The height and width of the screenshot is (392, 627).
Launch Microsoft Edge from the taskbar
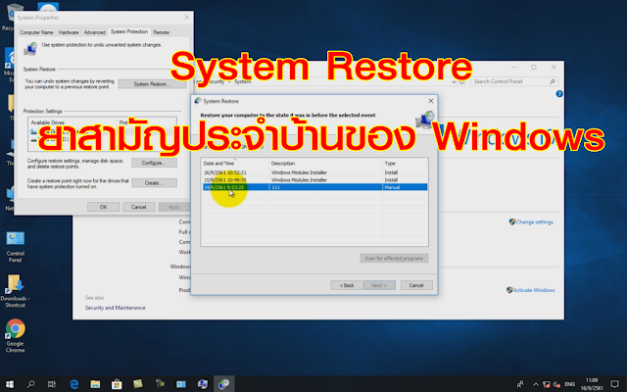tap(74, 384)
